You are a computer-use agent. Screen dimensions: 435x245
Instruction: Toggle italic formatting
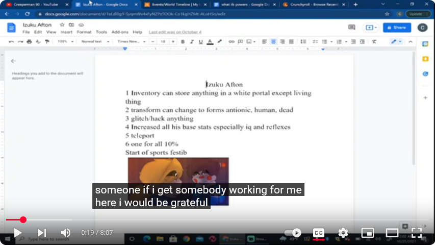pyautogui.click(x=192, y=42)
